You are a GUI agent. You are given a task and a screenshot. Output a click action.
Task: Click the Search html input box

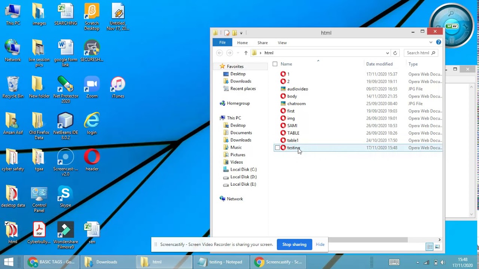point(421,53)
